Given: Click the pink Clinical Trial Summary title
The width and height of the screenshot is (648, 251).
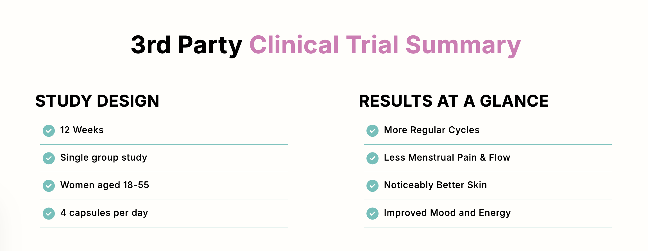Looking at the screenshot, I should (385, 45).
